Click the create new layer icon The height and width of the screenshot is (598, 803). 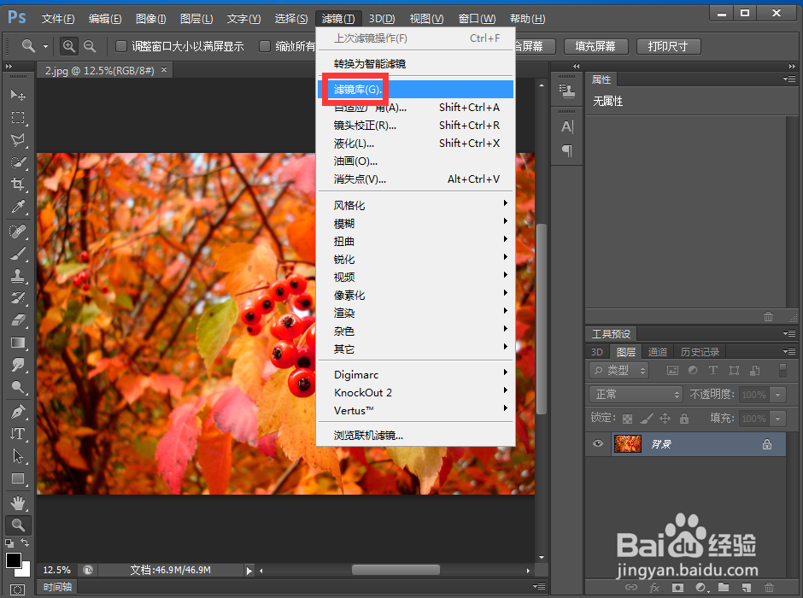click(746, 587)
